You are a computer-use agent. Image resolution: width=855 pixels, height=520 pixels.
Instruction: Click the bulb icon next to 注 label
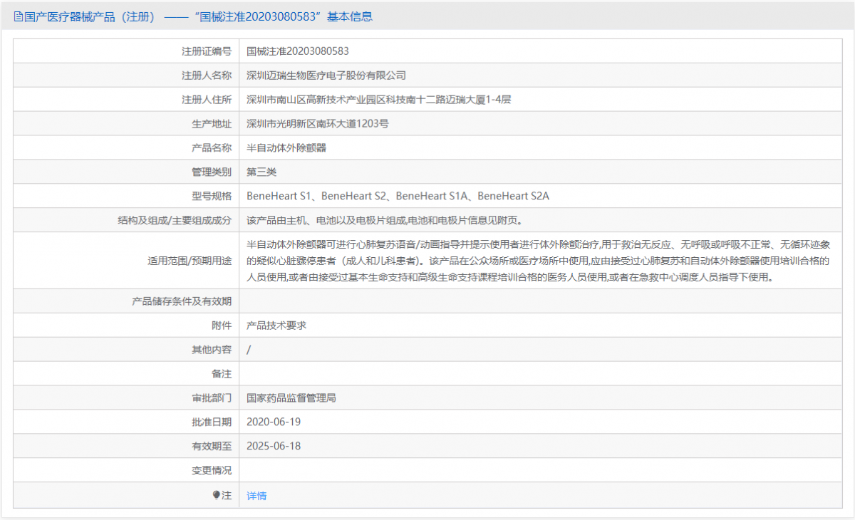pos(217,495)
